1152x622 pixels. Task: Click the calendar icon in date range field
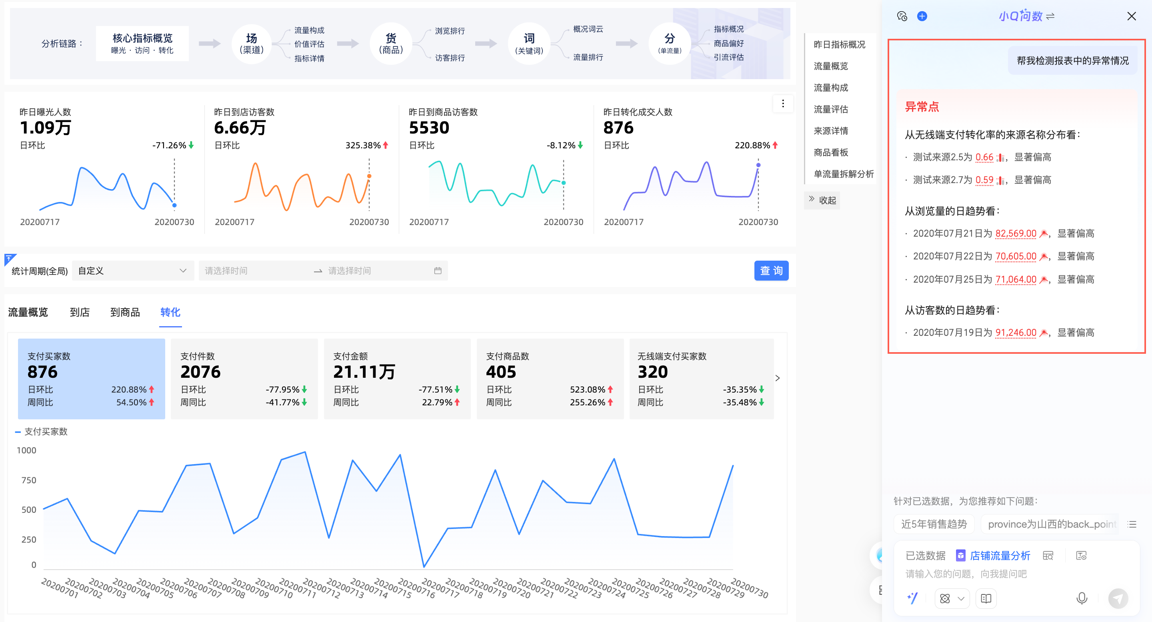click(x=437, y=271)
